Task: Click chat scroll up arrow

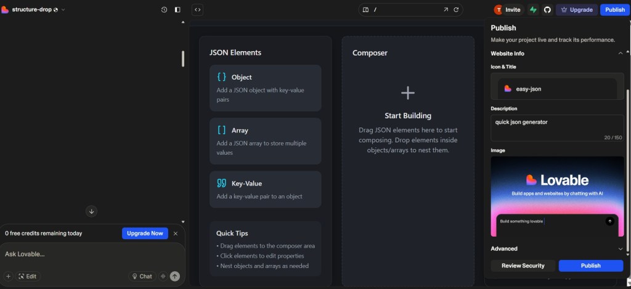Action: (x=183, y=22)
